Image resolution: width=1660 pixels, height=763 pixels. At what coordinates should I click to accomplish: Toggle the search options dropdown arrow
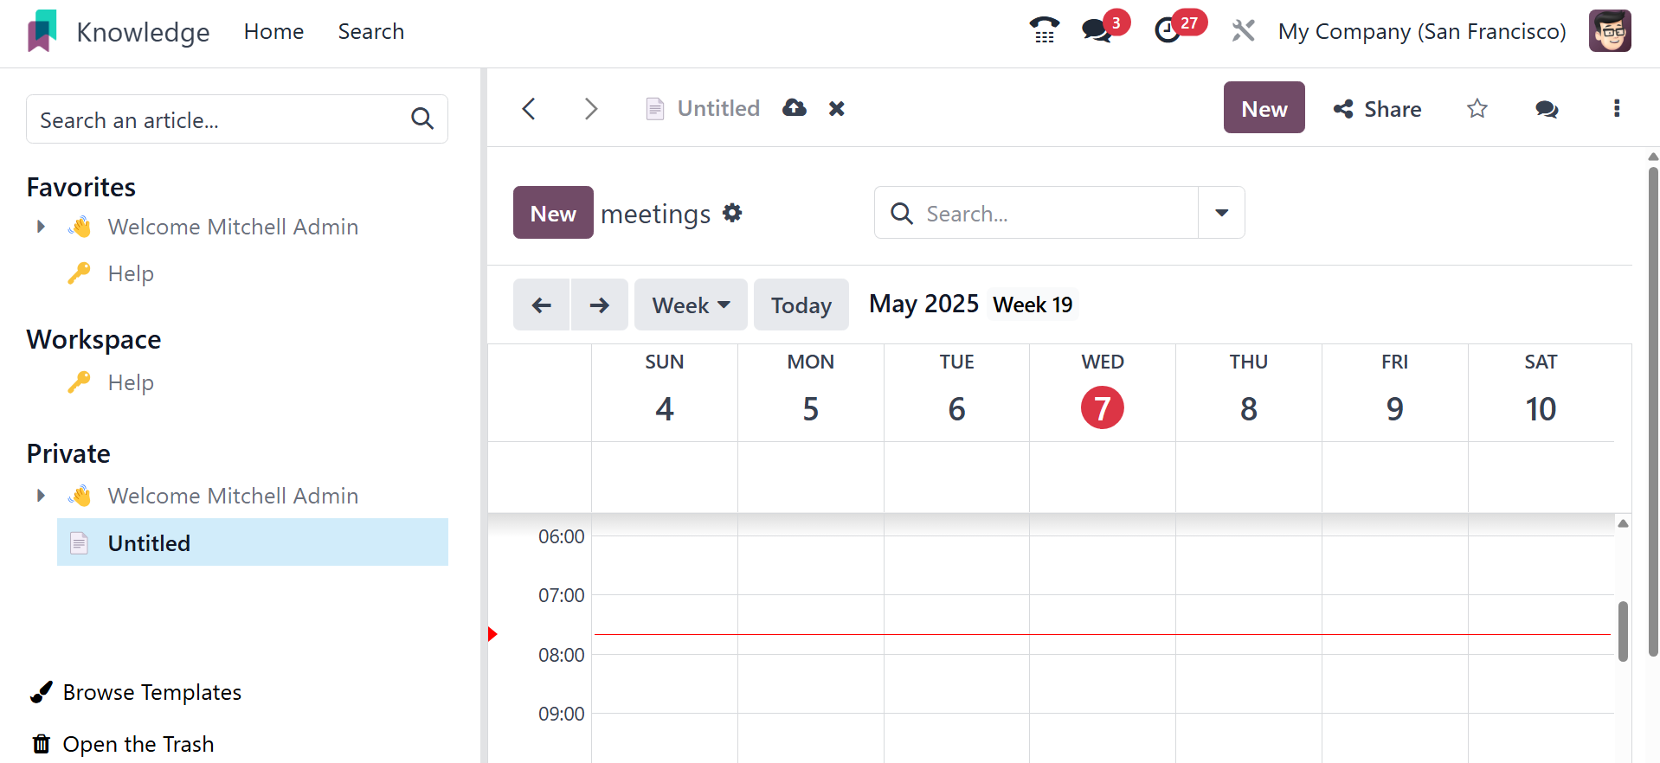pyautogui.click(x=1221, y=213)
